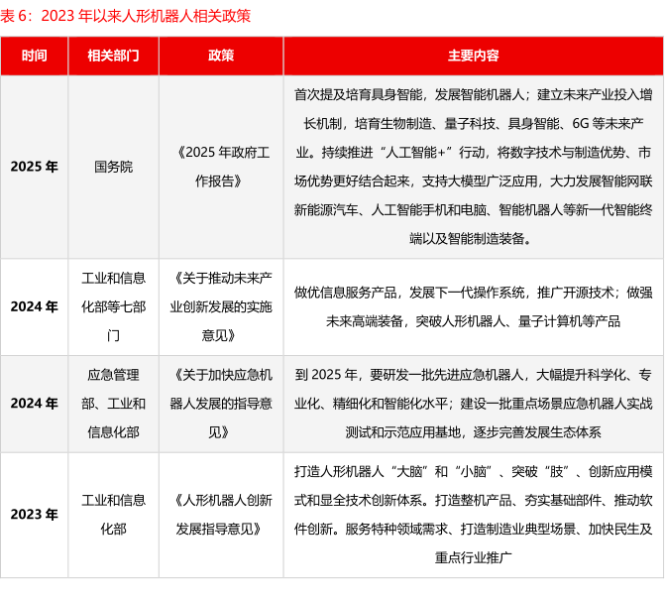Click the 《2025年政府工作报告》 policy cell

coord(221,167)
